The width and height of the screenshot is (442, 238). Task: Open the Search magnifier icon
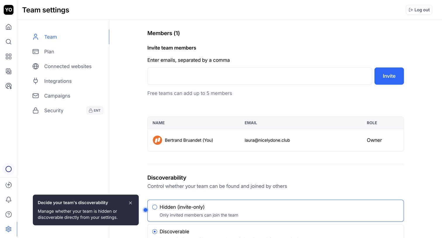click(8, 42)
